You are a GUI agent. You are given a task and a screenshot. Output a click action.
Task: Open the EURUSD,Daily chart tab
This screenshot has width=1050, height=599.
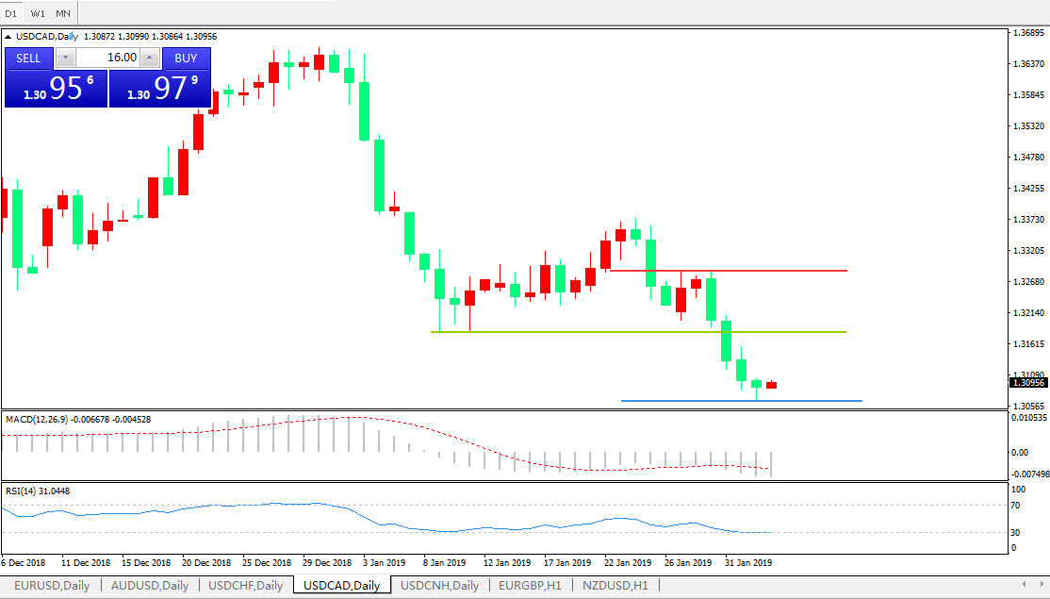(x=51, y=586)
